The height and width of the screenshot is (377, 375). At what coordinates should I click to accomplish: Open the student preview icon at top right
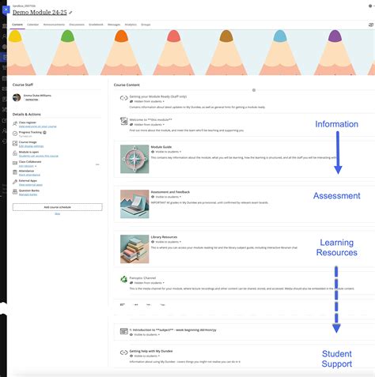[x=371, y=25]
